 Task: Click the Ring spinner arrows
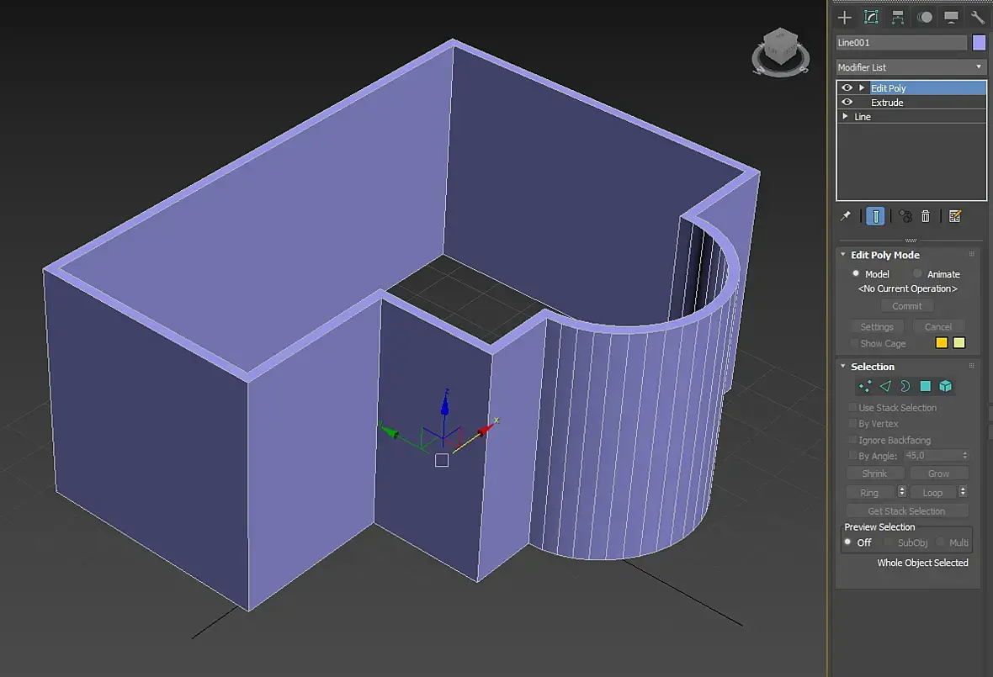coord(902,492)
